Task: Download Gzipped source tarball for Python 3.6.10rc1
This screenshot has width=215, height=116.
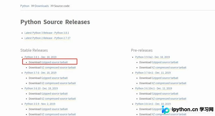Action: (x=165, y=93)
